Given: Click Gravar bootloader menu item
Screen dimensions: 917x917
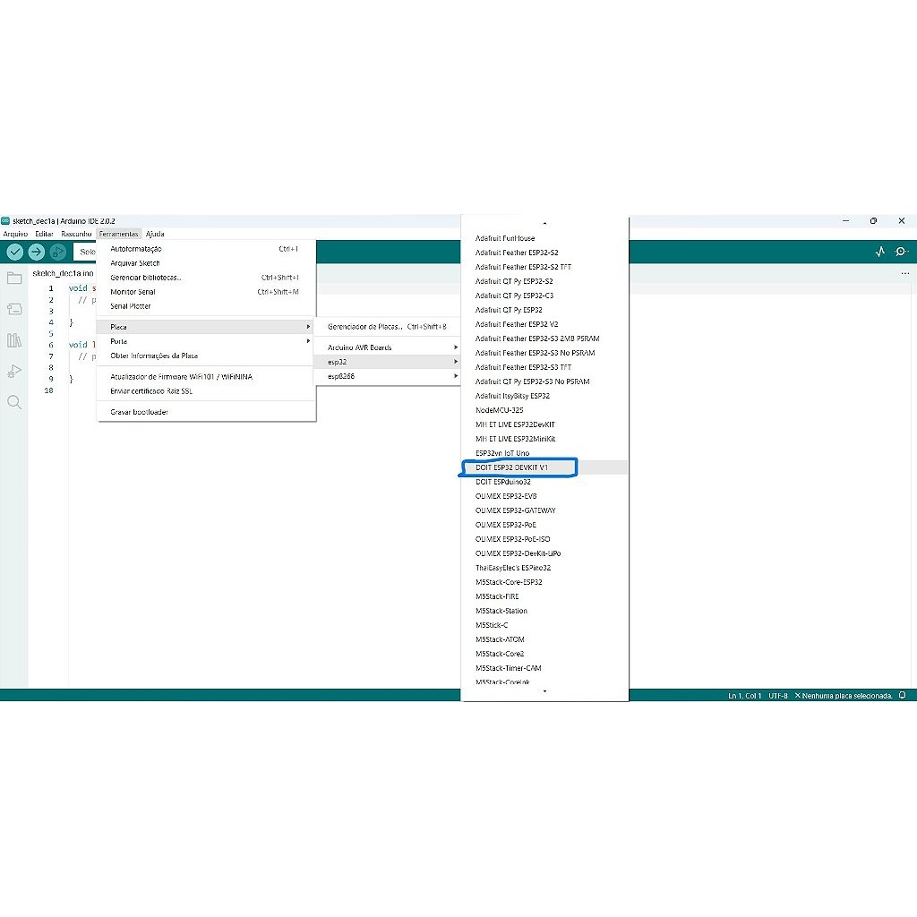Looking at the screenshot, I should (139, 412).
